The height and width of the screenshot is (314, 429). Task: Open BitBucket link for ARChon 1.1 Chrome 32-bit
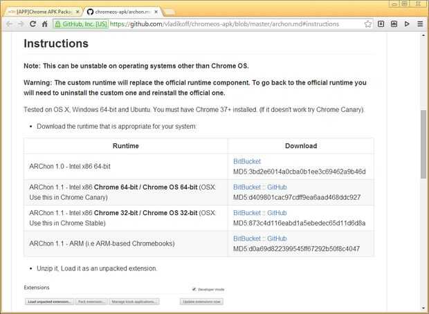[247, 213]
